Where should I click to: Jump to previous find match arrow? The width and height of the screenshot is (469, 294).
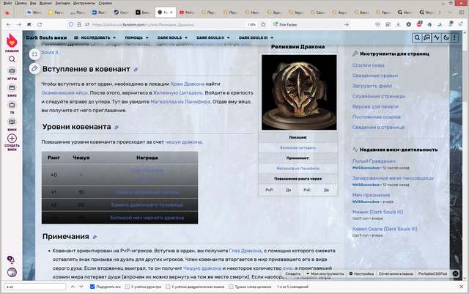[x=73, y=287]
